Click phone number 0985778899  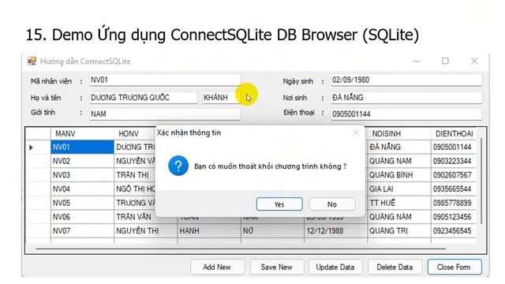tap(454, 203)
